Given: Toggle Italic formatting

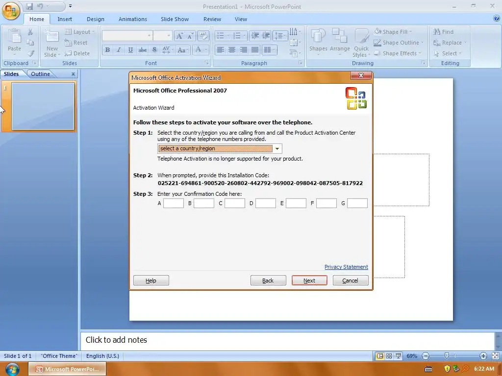Looking at the screenshot, I should (x=119, y=50).
